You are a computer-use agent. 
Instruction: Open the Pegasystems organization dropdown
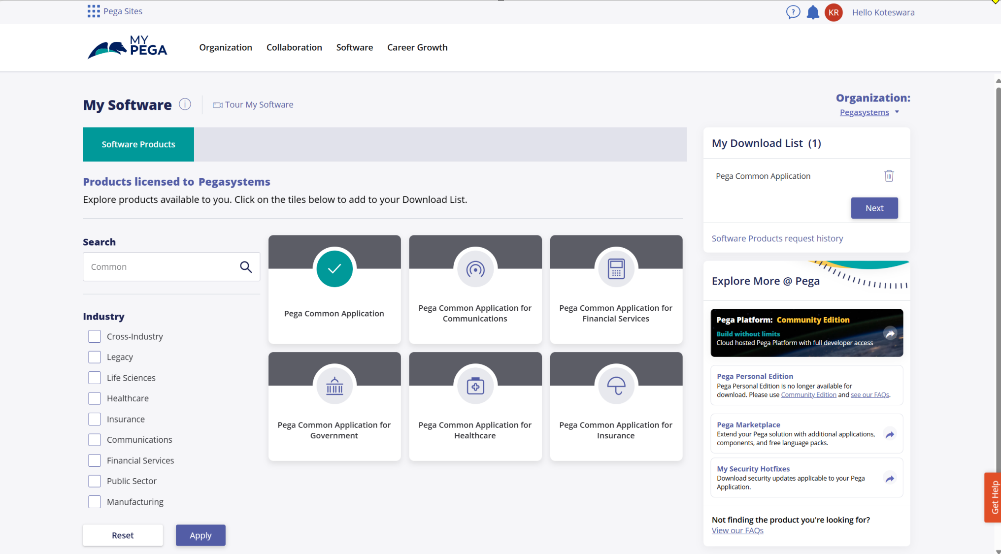point(869,112)
